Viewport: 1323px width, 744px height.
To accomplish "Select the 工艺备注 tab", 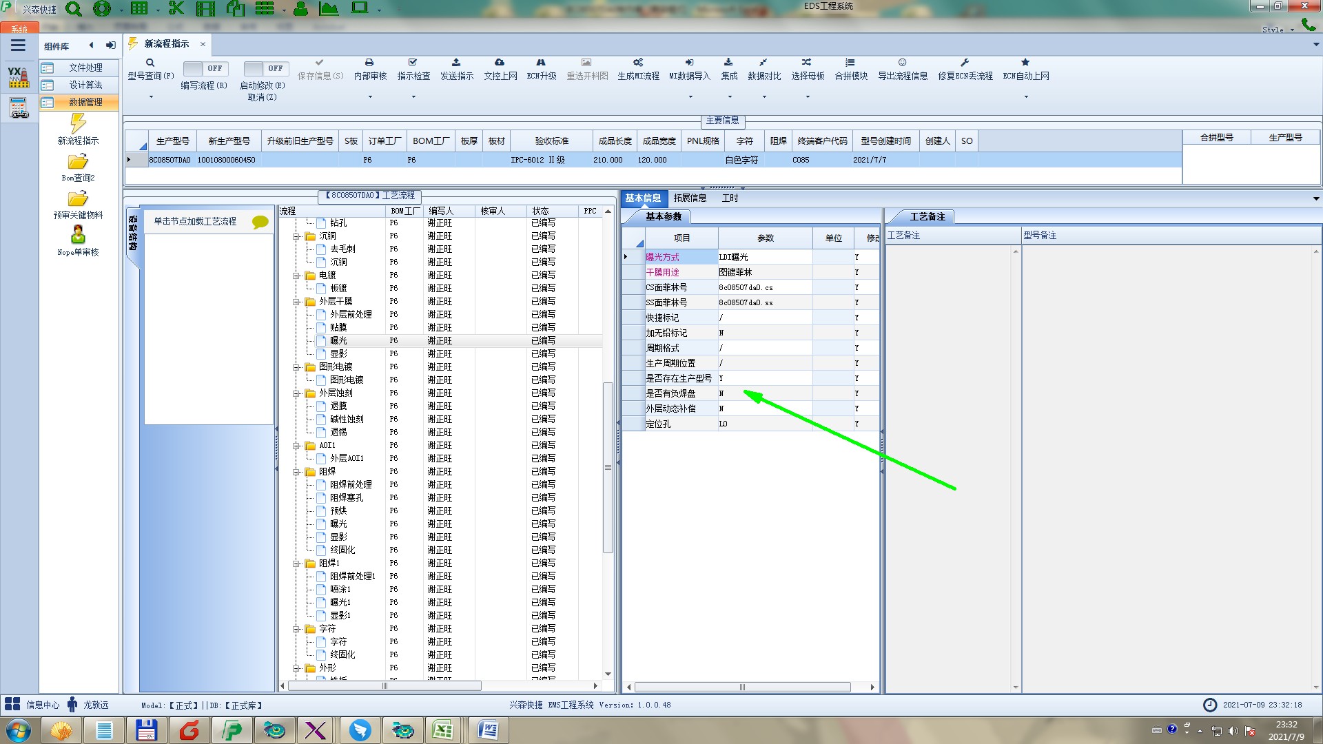I will pyautogui.click(x=927, y=217).
